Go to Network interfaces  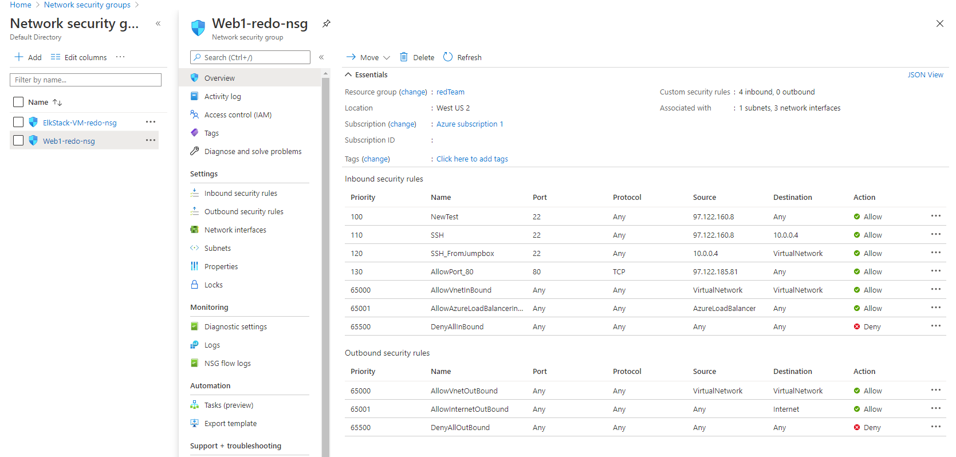point(235,230)
